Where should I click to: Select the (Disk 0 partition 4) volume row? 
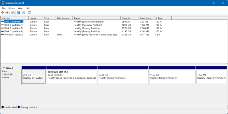tap(14, 25)
